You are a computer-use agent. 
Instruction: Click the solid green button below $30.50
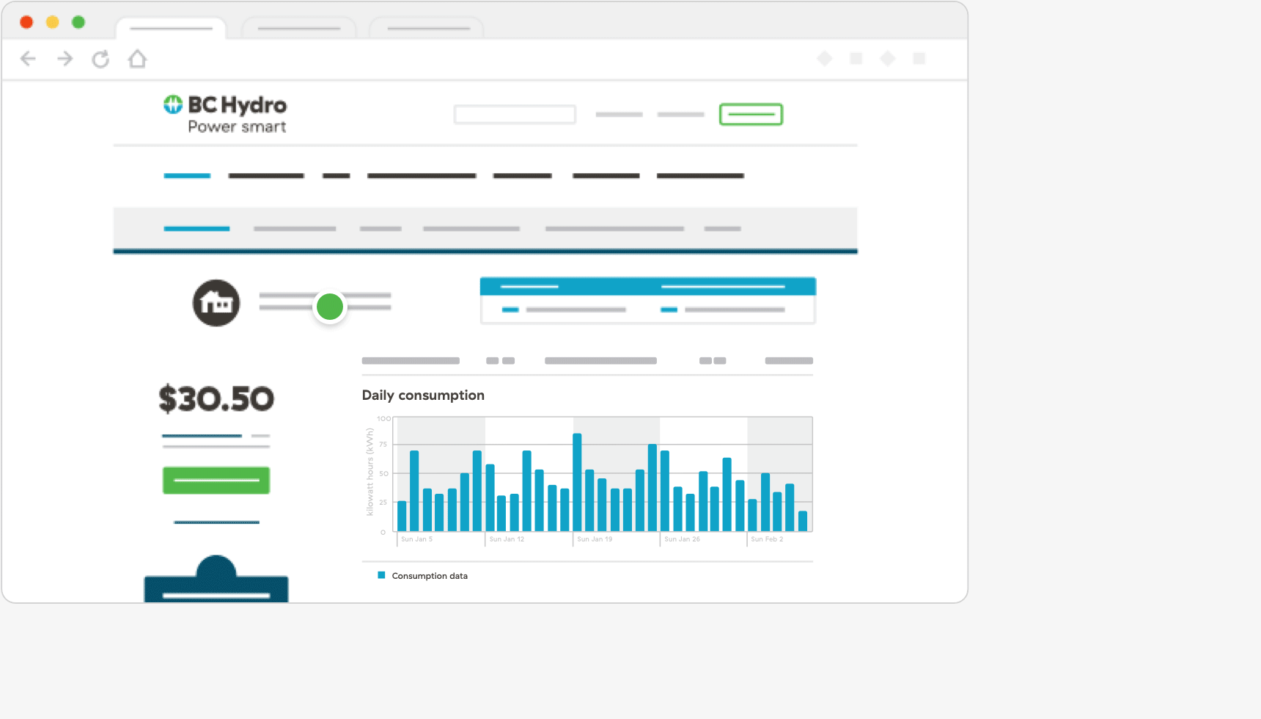click(216, 481)
